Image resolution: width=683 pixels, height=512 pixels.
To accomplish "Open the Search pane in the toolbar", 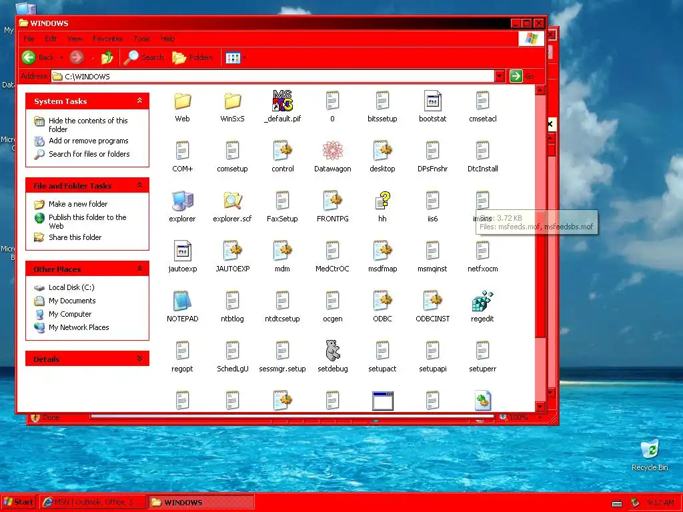I will 144,57.
